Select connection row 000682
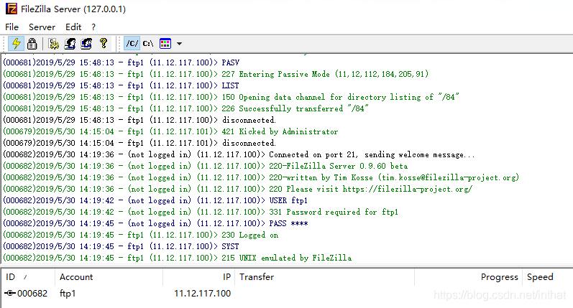This screenshot has width=573, height=308. 287,294
